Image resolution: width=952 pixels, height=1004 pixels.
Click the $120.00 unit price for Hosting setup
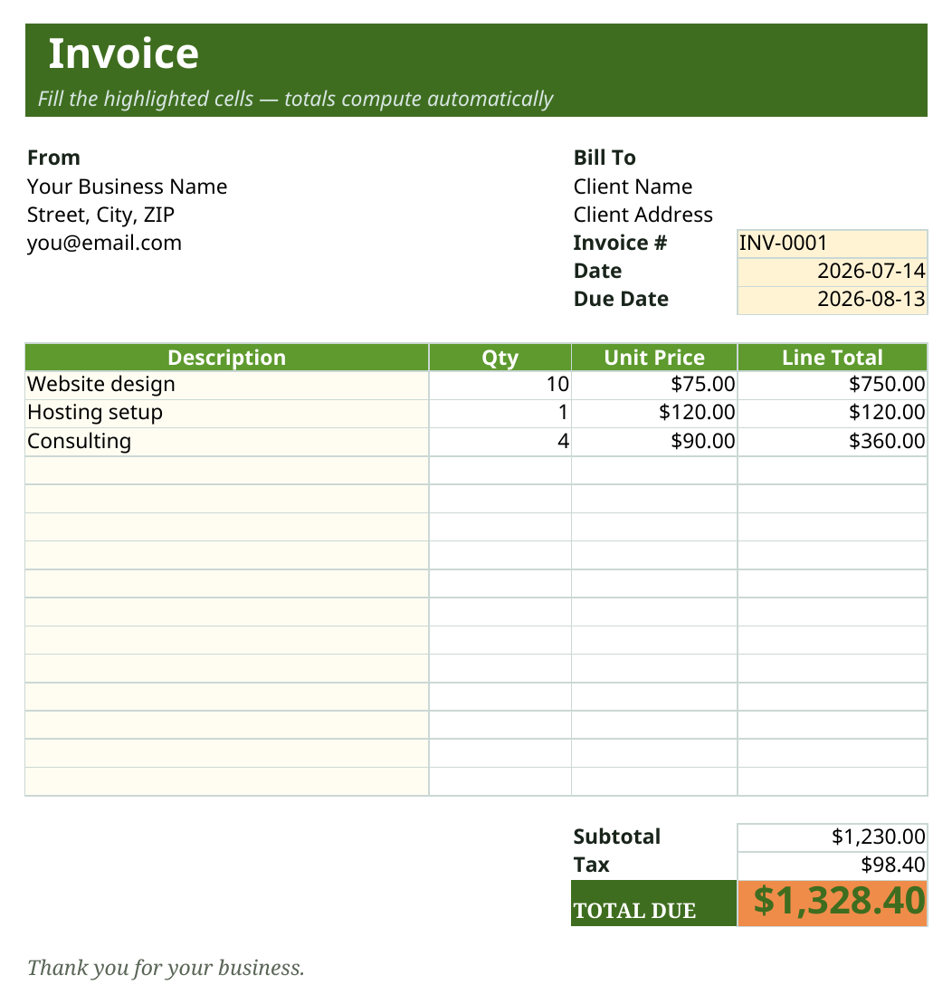(x=654, y=413)
